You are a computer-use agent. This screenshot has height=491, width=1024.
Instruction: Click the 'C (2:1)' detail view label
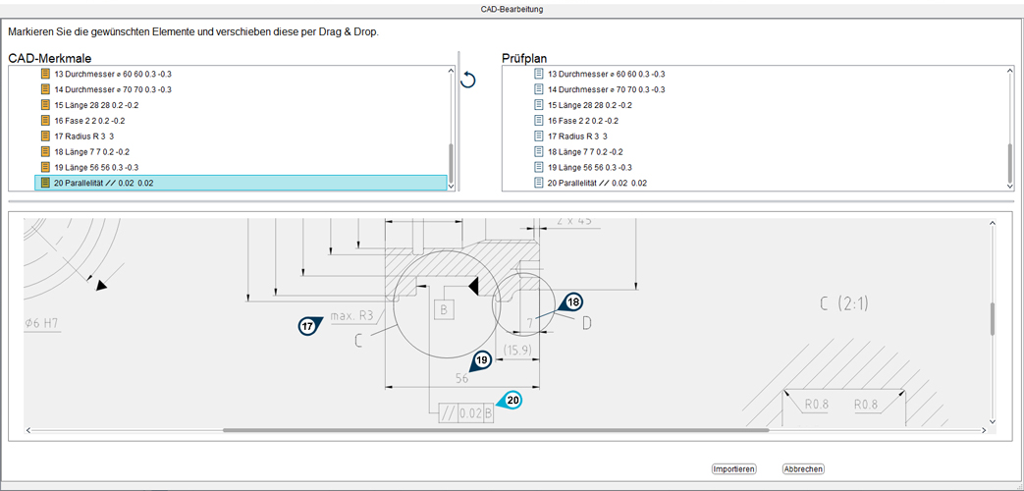click(844, 303)
